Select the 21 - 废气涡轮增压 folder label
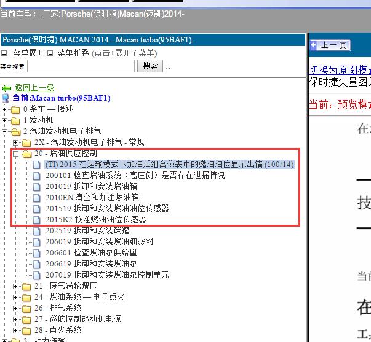371x342 pixels. (66, 286)
